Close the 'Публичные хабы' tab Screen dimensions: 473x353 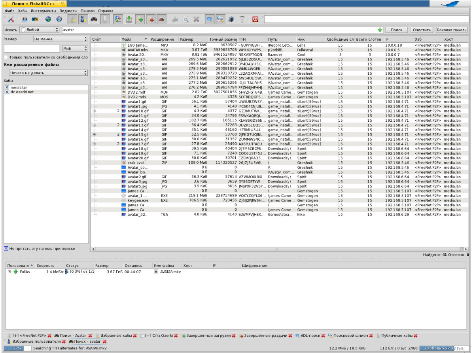(416, 336)
